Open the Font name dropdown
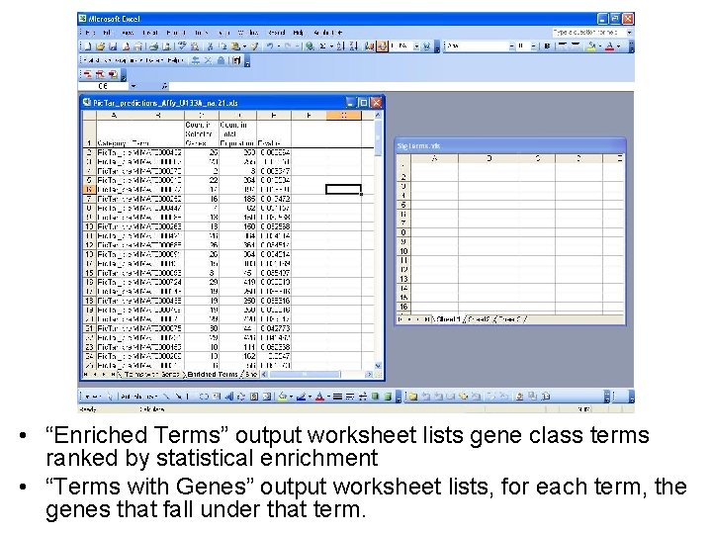712x534 pixels. (512, 45)
